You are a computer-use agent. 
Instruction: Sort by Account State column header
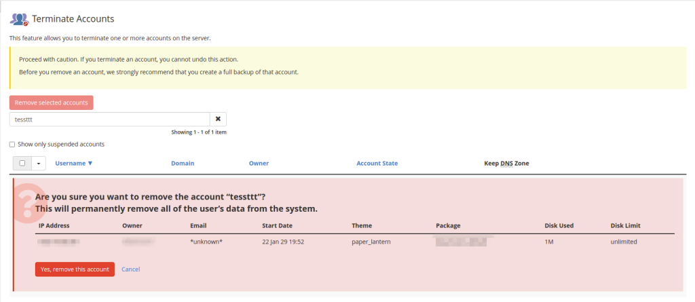click(x=377, y=164)
